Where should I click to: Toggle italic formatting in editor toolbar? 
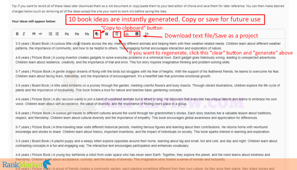(24, 34)
